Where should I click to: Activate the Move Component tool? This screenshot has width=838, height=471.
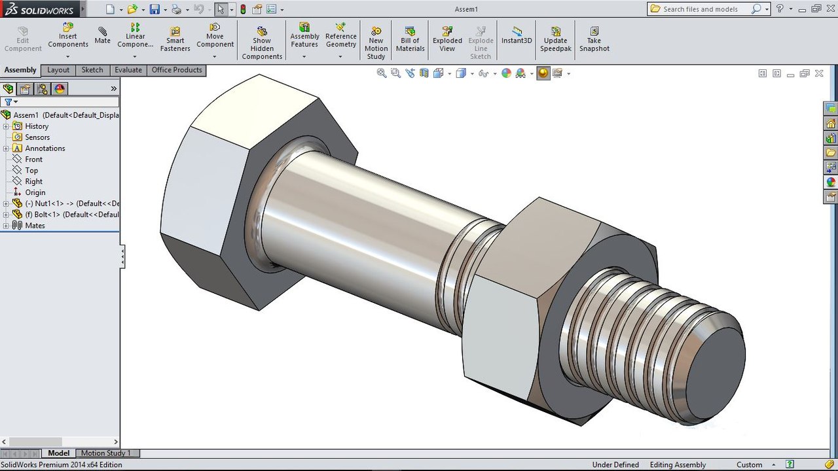point(215,36)
